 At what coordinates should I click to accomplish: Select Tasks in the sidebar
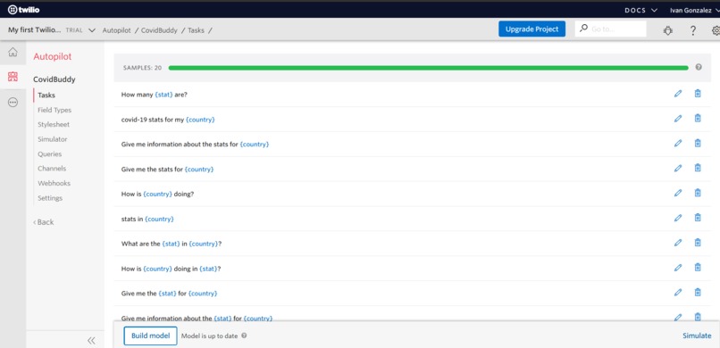tap(46, 95)
